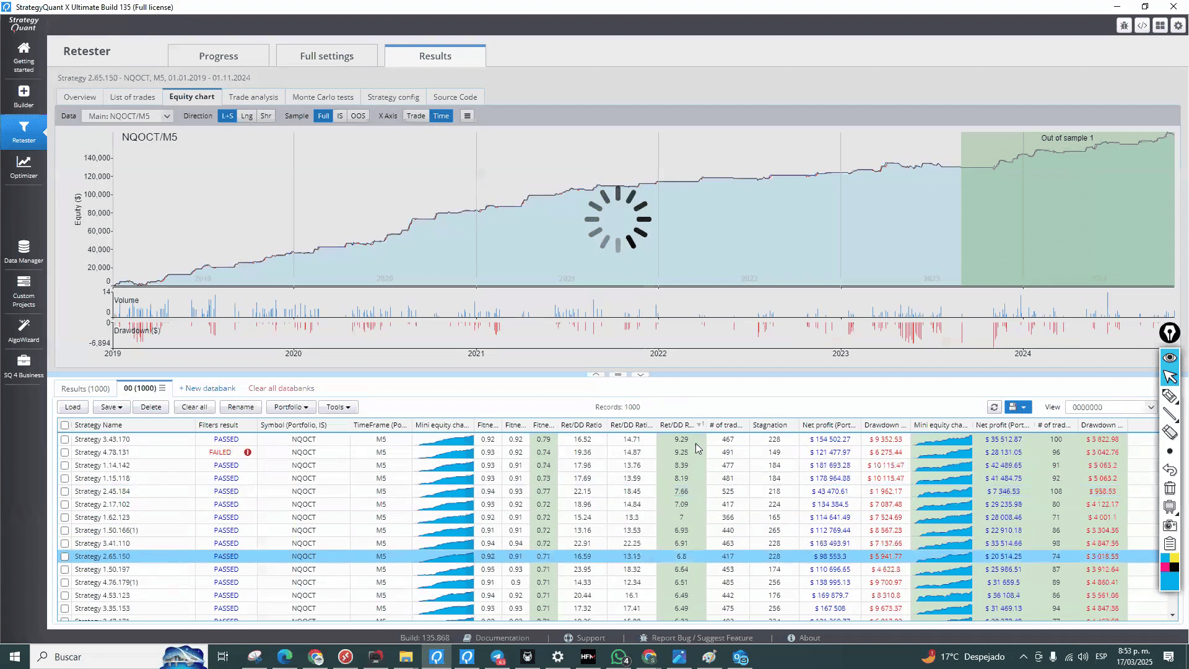Screen dimensions: 1189x669
Task: Open the Builder module in sidebar
Action: (x=24, y=96)
